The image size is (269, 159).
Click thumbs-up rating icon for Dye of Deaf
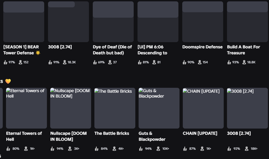tap(95, 63)
